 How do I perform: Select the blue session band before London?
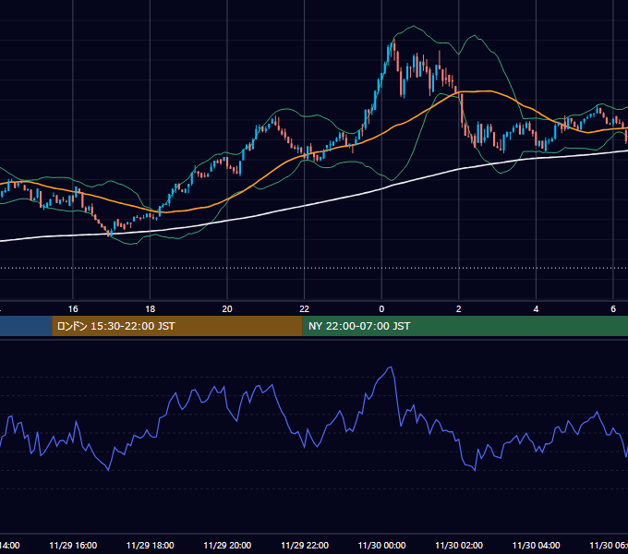(x=26, y=326)
